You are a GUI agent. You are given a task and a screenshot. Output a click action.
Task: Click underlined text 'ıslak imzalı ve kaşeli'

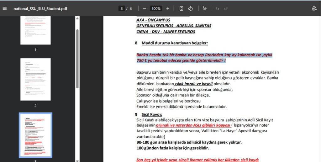[193, 84]
